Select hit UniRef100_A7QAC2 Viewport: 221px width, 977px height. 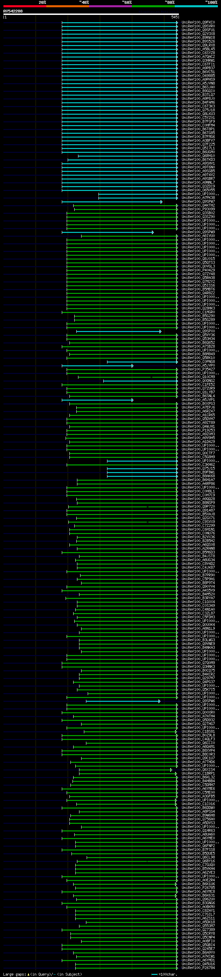click(x=198, y=56)
